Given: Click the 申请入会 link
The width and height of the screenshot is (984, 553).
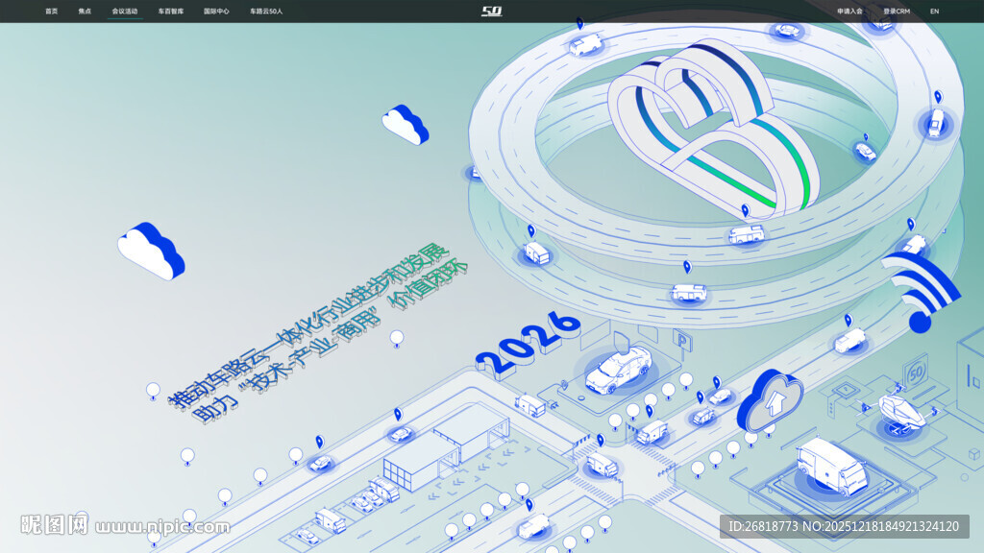Looking at the screenshot, I should (x=849, y=12).
